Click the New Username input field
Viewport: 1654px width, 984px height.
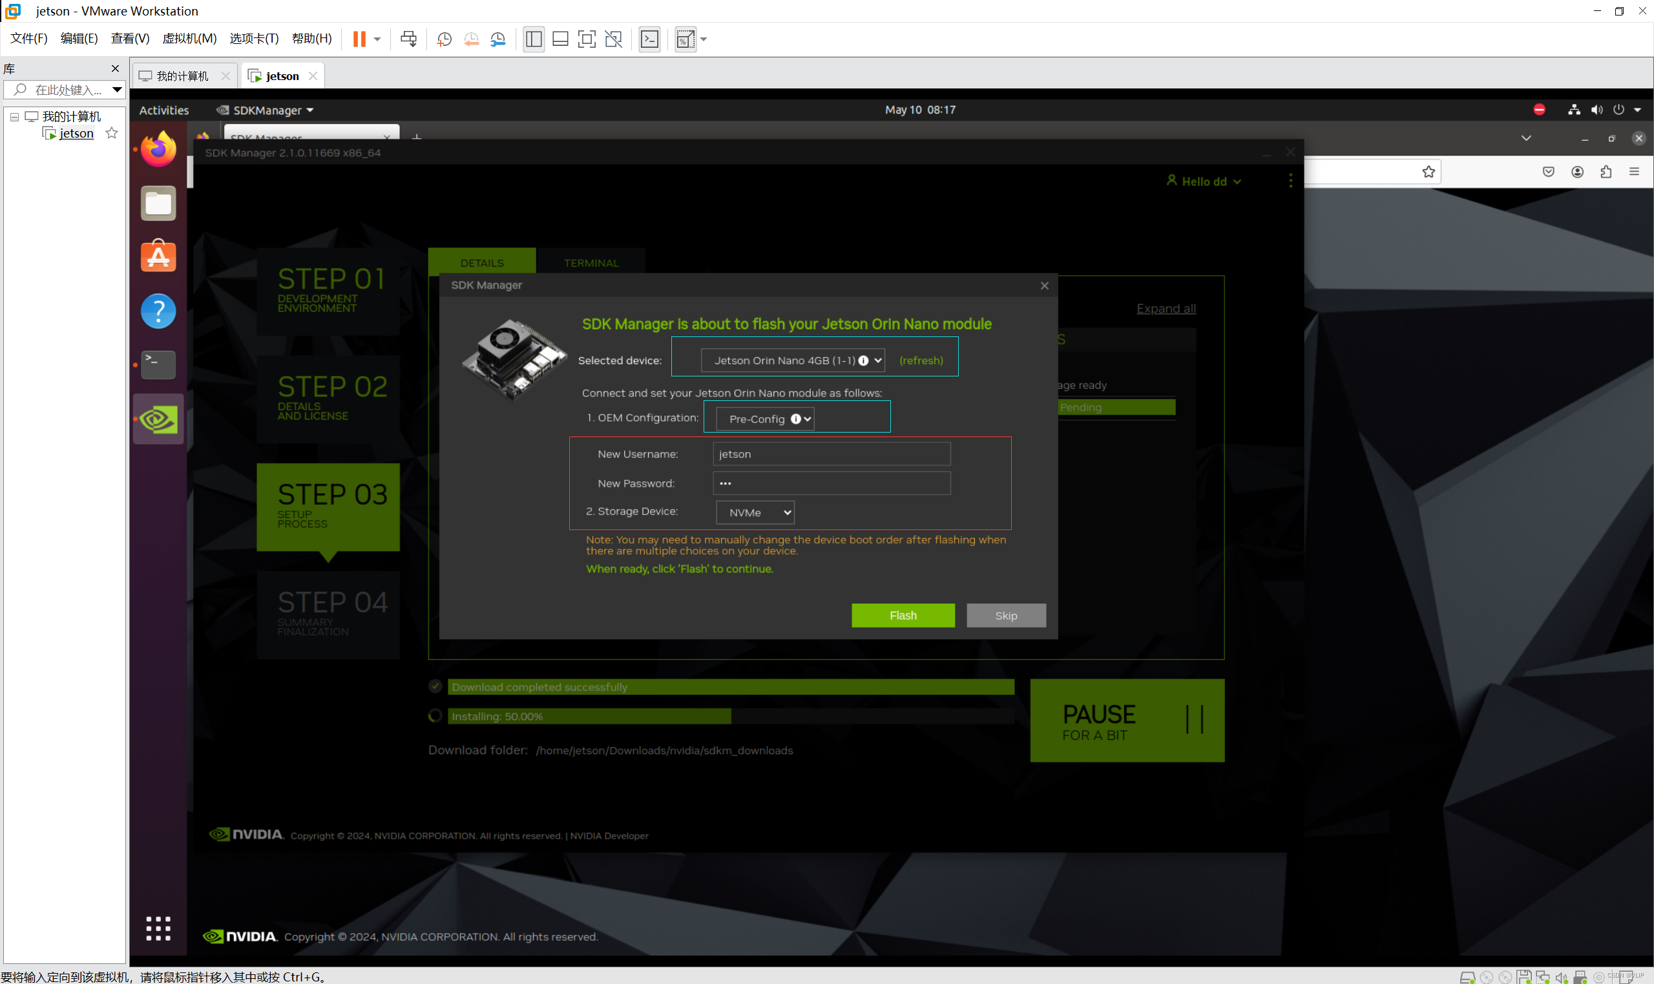[830, 453]
